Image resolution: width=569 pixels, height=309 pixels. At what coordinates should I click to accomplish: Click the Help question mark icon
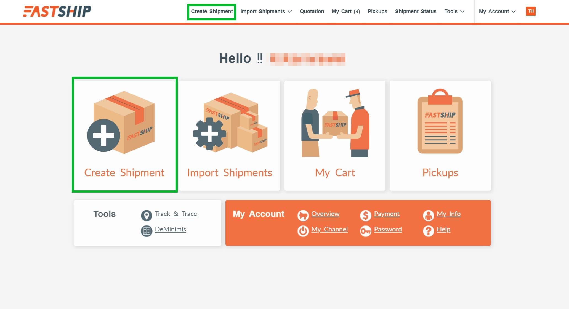coord(428,231)
